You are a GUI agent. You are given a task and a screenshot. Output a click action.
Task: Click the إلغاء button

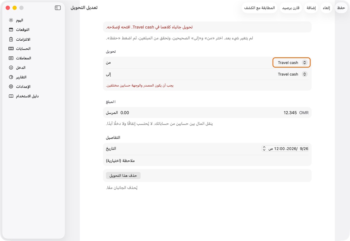coord(326,8)
